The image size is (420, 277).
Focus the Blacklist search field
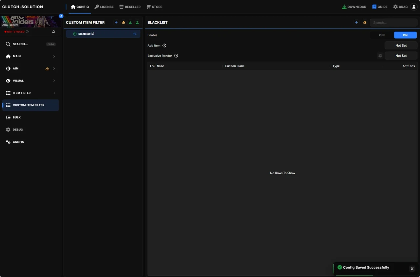tap(393, 23)
